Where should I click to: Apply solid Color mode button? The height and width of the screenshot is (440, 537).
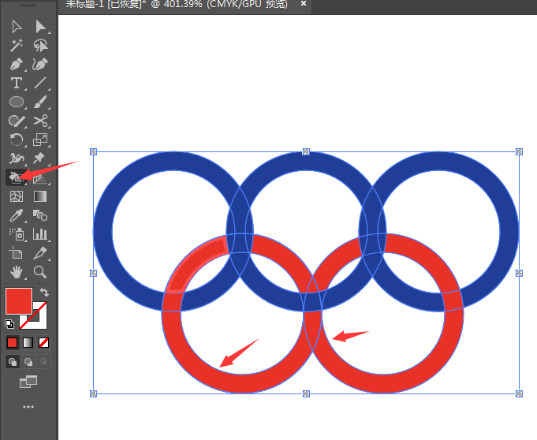(x=13, y=342)
